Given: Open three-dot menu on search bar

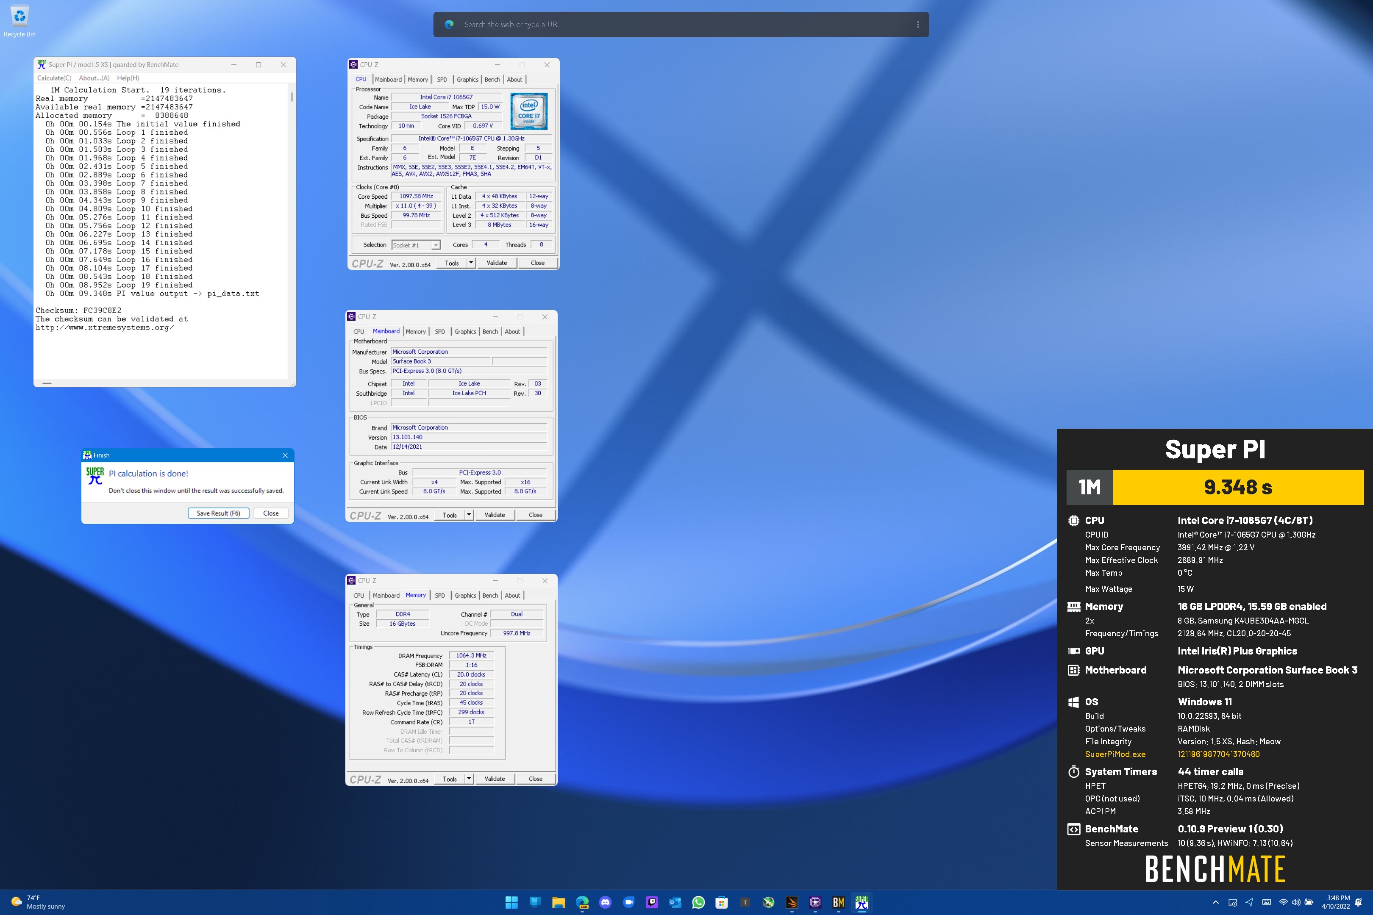Looking at the screenshot, I should click(x=918, y=25).
